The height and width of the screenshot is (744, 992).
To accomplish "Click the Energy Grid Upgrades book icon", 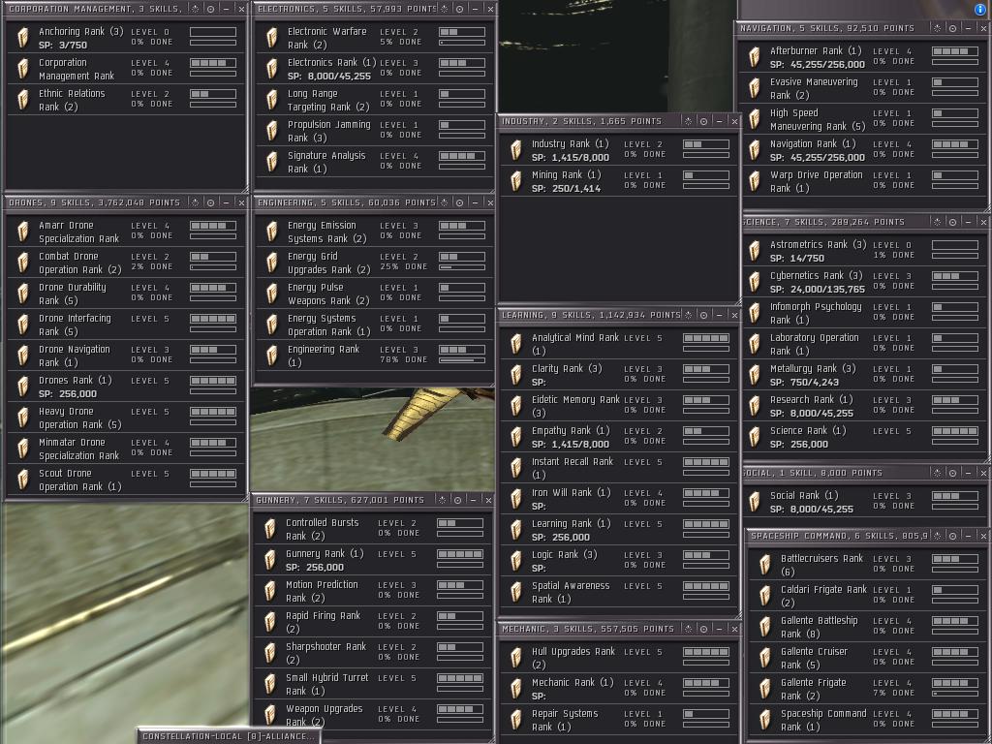I will click(x=272, y=263).
